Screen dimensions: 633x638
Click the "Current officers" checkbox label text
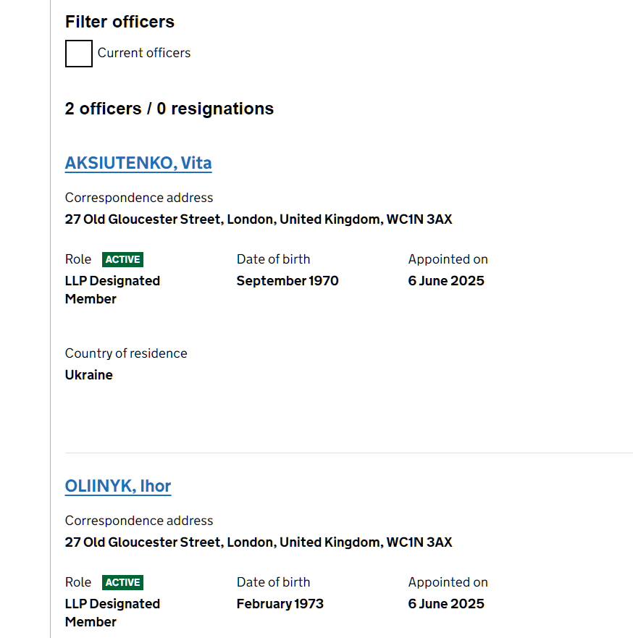144,53
